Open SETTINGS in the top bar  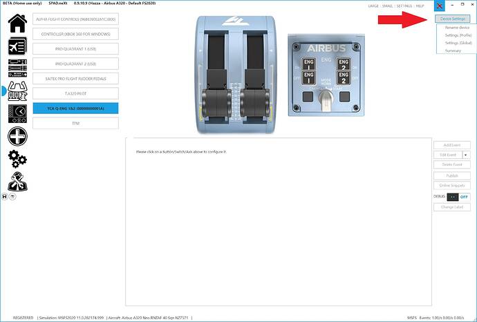[404, 6]
